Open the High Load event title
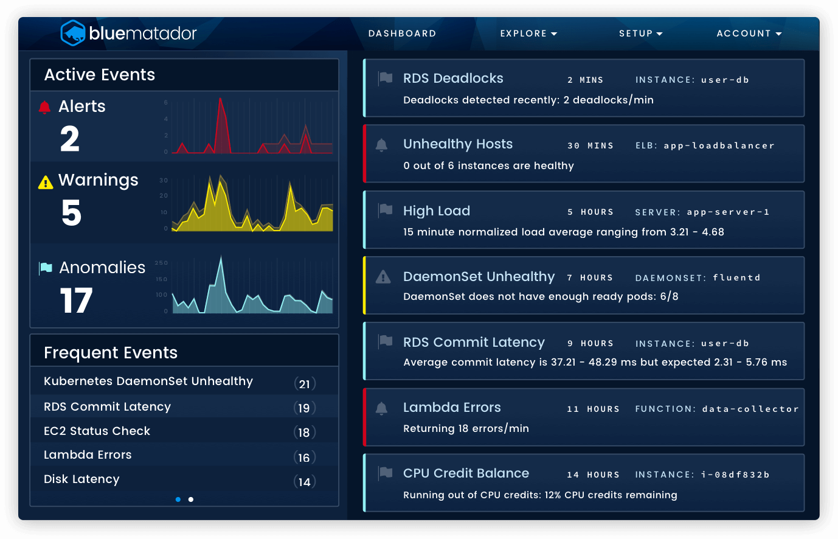 (x=437, y=211)
